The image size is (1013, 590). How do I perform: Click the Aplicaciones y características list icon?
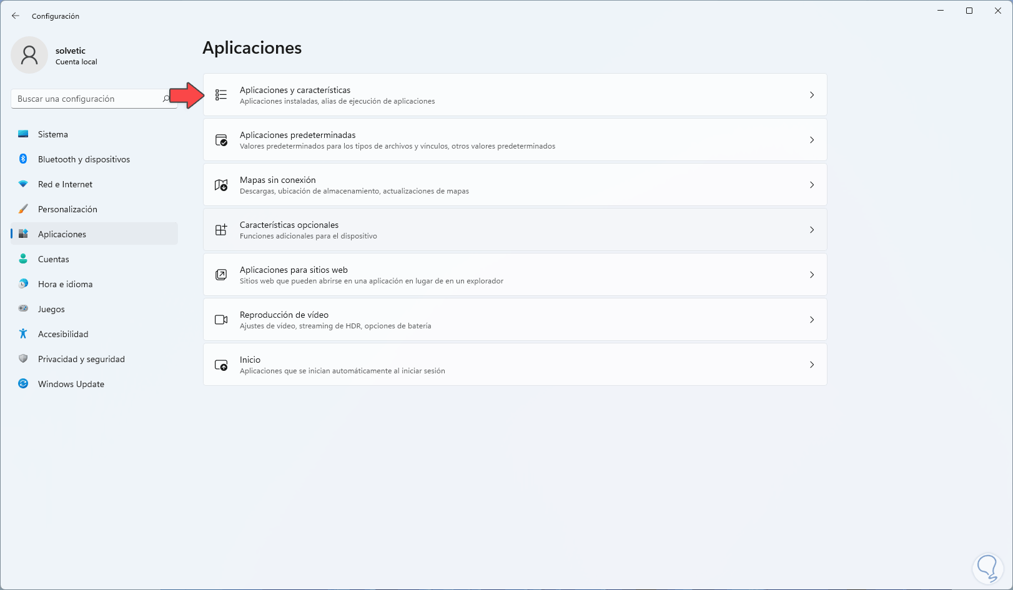221,95
